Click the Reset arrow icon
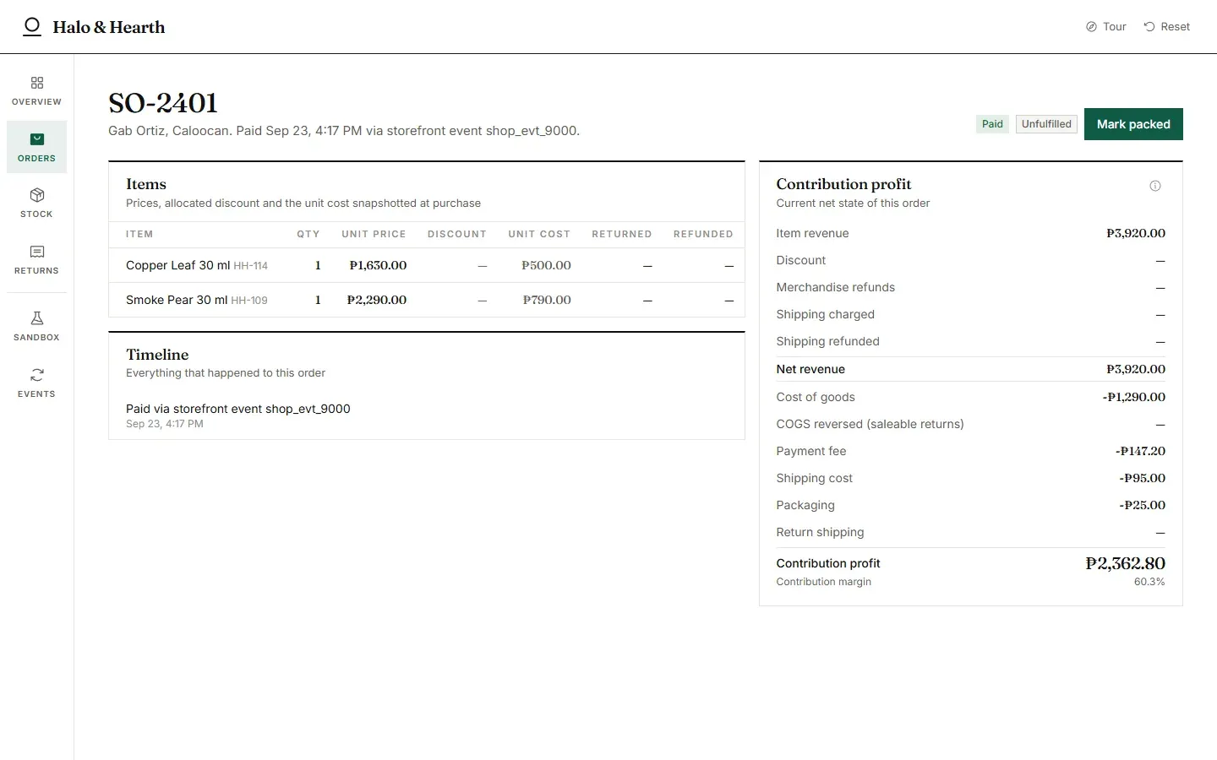This screenshot has width=1217, height=760. tap(1149, 27)
